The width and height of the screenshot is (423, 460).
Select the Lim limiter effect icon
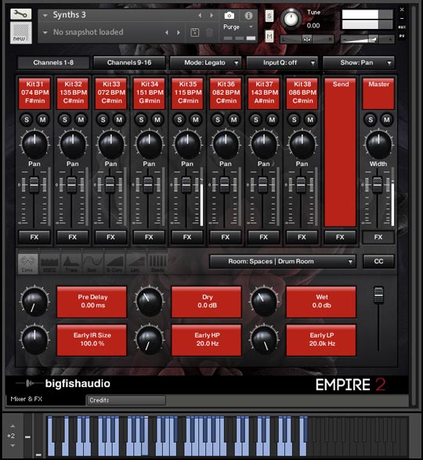[136, 264]
